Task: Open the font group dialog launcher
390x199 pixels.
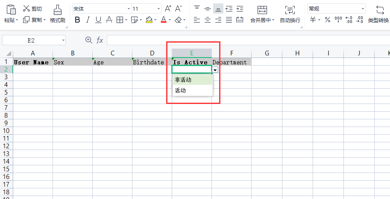Action: 186,27
